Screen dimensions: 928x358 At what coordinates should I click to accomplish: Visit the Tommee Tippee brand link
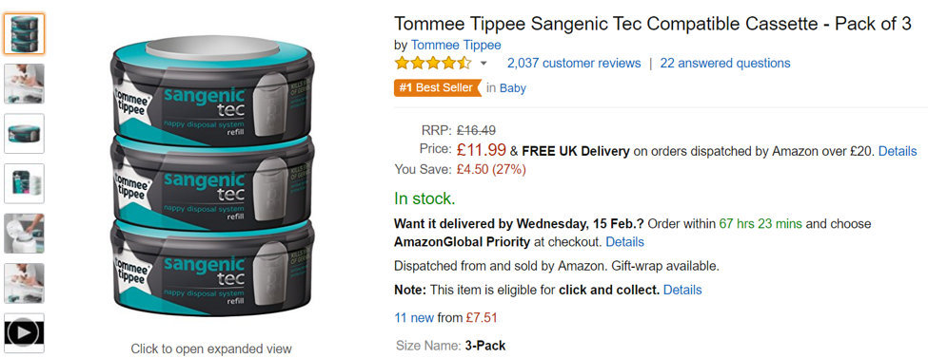(456, 45)
